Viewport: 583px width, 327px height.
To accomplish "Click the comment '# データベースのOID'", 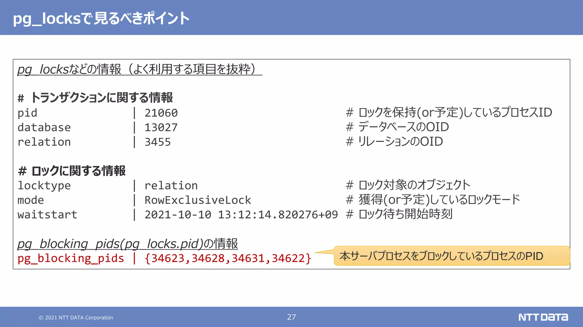I will pos(397,127).
